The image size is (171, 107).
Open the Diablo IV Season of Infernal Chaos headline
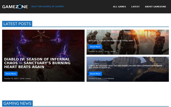pyautogui.click(x=37, y=63)
